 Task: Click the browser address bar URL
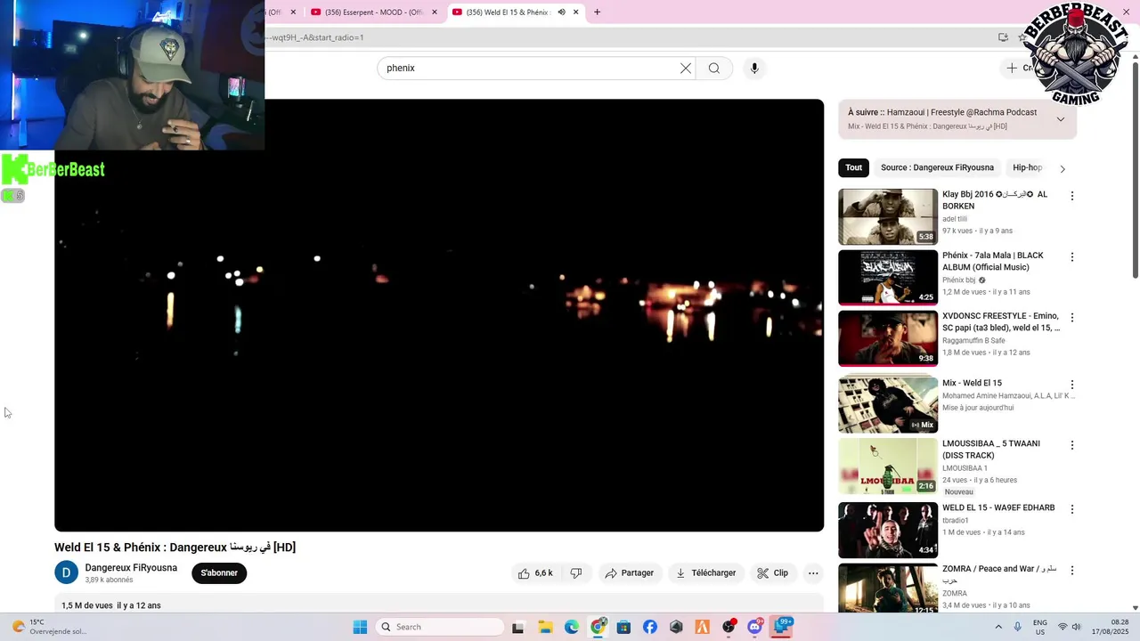pos(313,37)
